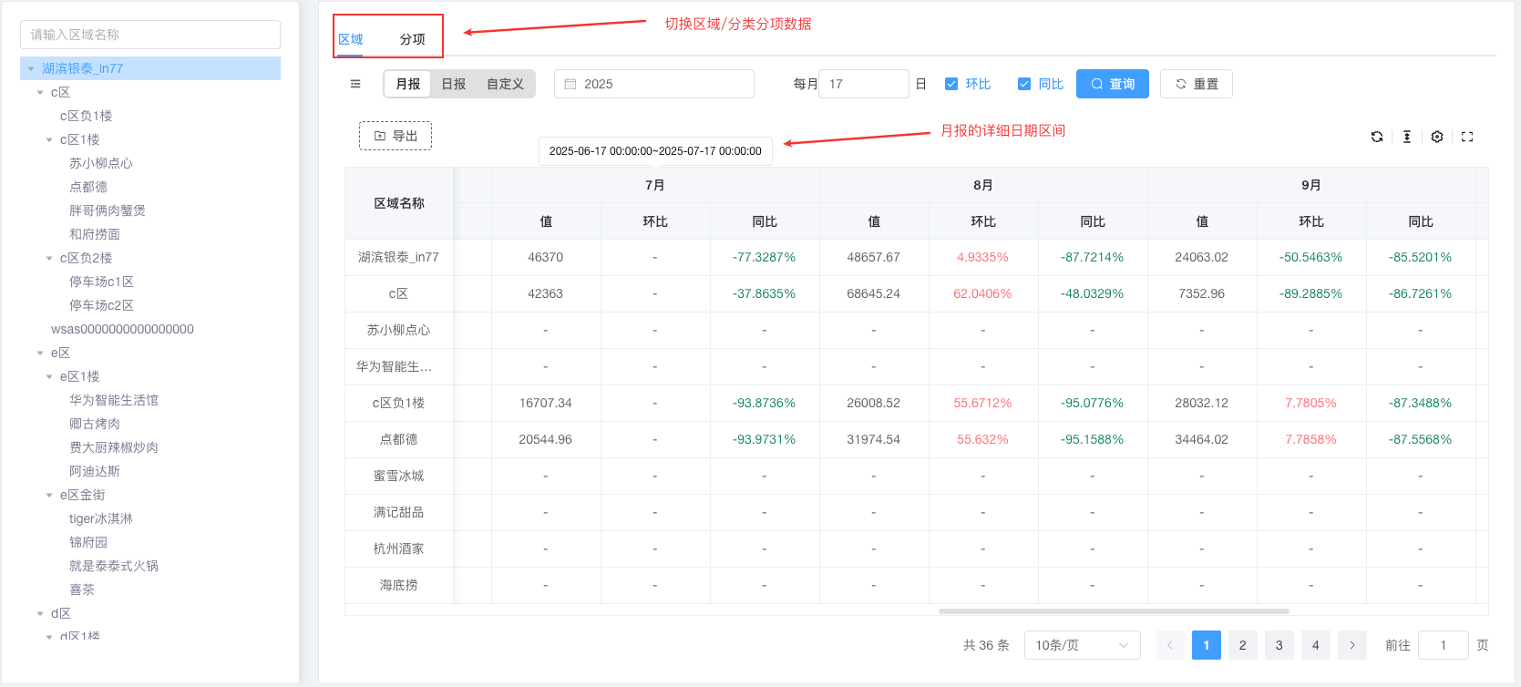This screenshot has height=687, width=1521.
Task: Toggle the 环比 checkbox
Action: [x=951, y=84]
